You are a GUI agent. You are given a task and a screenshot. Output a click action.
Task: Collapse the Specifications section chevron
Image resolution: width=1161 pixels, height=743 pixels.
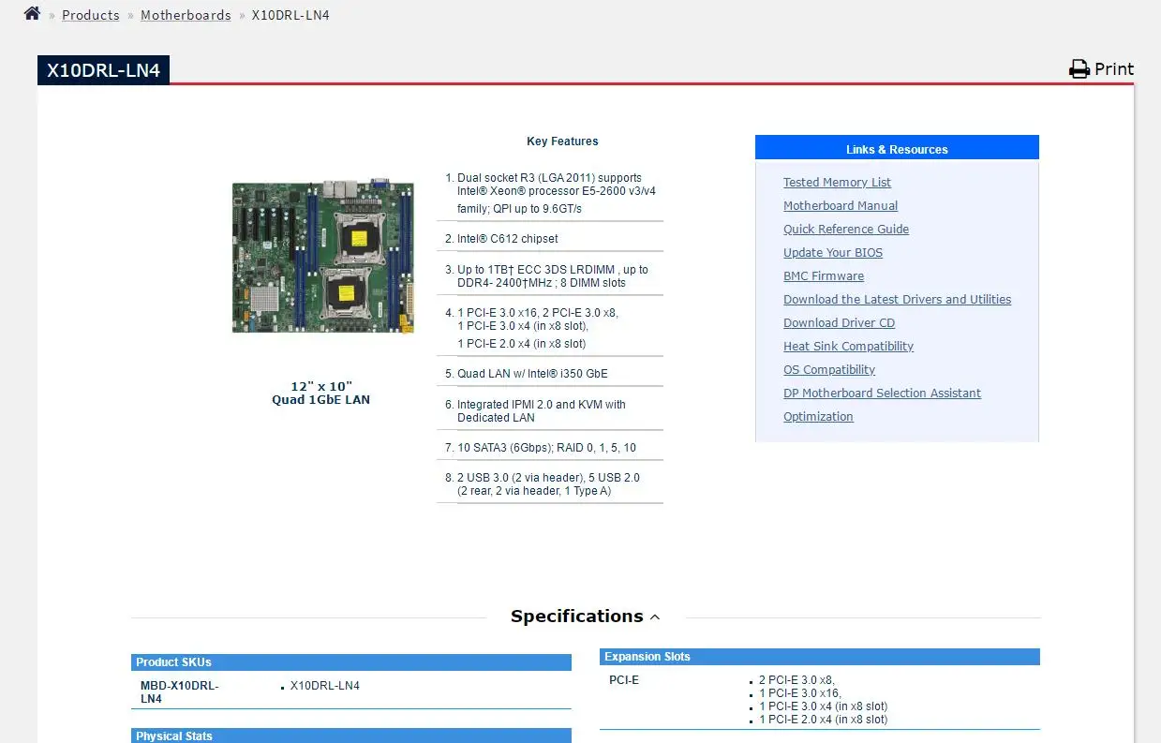(655, 617)
